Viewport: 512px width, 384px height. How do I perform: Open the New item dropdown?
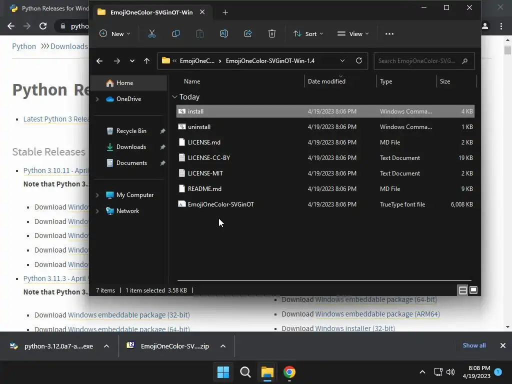click(x=115, y=33)
